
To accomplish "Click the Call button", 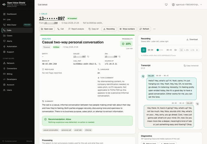I will [60, 29].
